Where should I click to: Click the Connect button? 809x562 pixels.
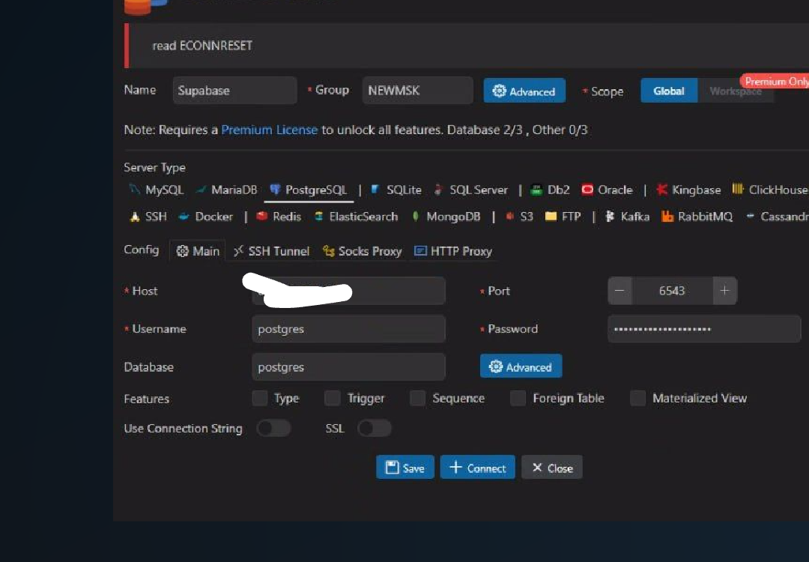(478, 468)
